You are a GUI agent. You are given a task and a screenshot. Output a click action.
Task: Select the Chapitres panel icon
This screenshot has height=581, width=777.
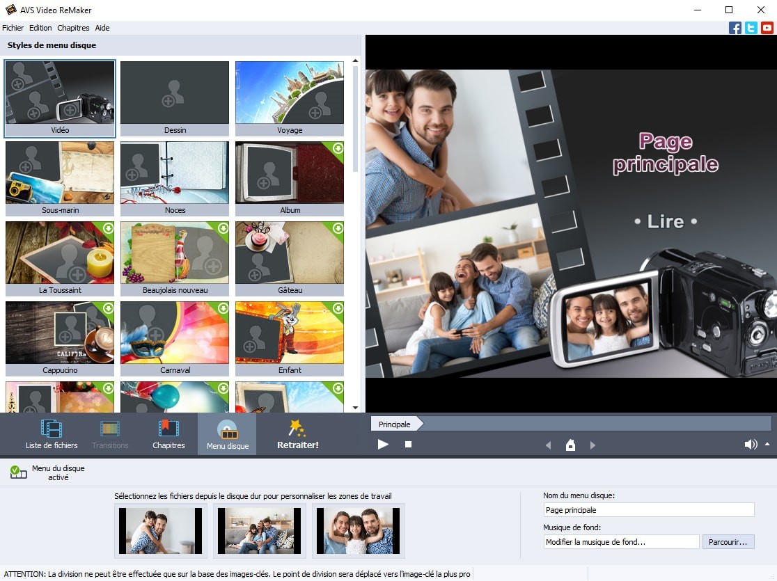(167, 433)
